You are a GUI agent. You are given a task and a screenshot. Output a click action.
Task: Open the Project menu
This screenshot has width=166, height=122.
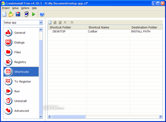tap(6, 8)
